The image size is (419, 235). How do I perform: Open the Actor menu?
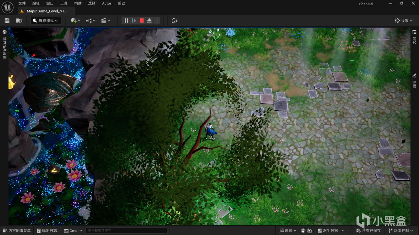click(x=107, y=3)
